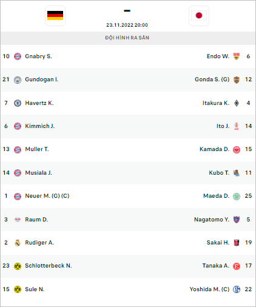The height and width of the screenshot is (307, 256).
Task: Click the match date 23.11.2022 20:00
Action: click(x=127, y=25)
